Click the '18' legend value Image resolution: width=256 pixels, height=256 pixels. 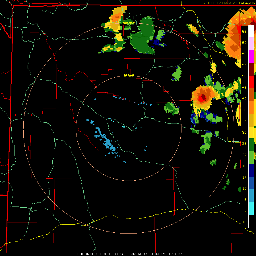244,166
